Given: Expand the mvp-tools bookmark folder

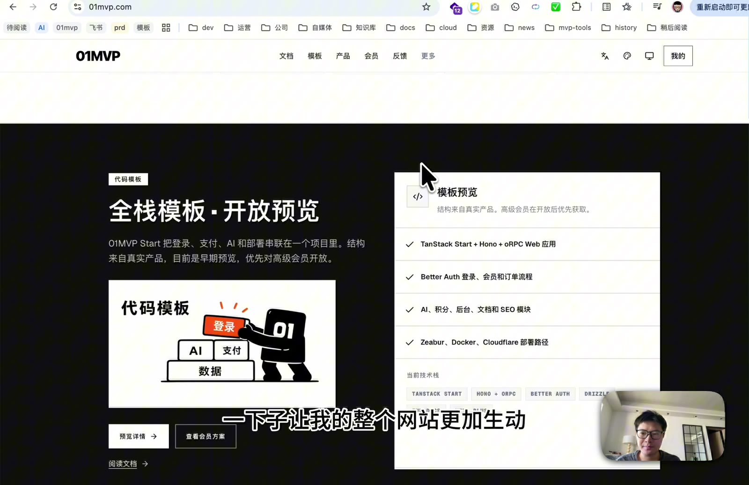Looking at the screenshot, I should [568, 28].
